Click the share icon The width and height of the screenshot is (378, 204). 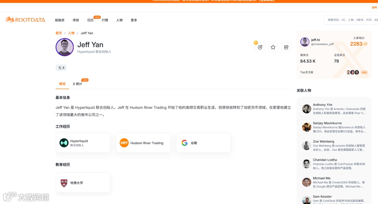286,47
